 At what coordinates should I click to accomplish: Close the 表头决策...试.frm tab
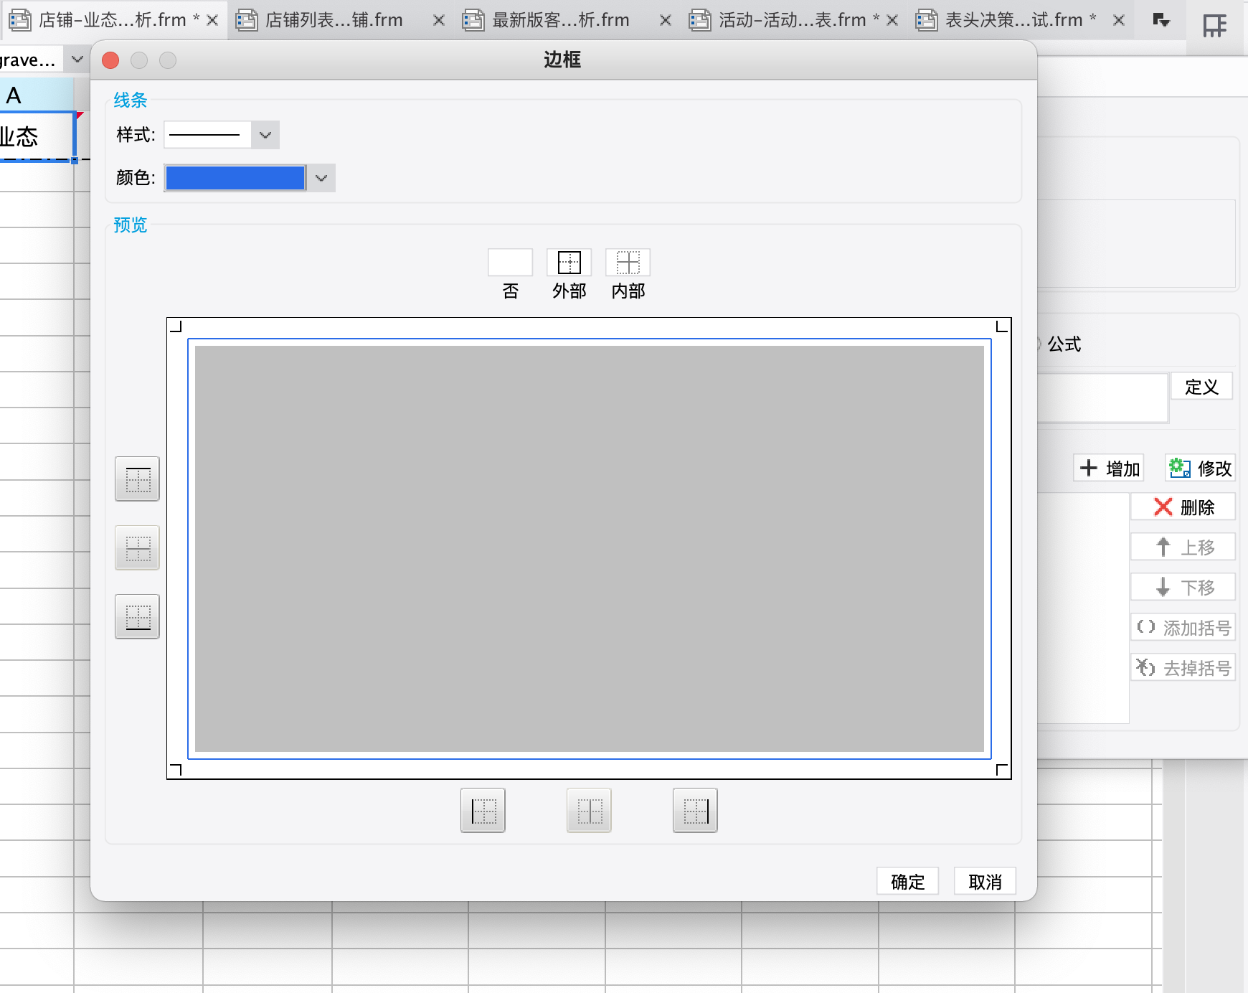tap(1119, 20)
